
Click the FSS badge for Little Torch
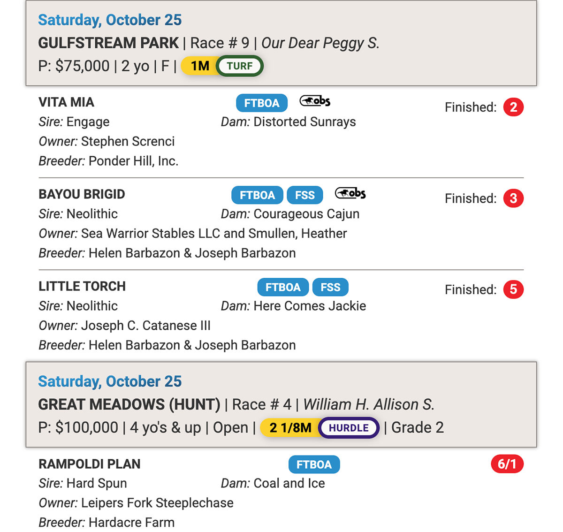[x=330, y=287]
